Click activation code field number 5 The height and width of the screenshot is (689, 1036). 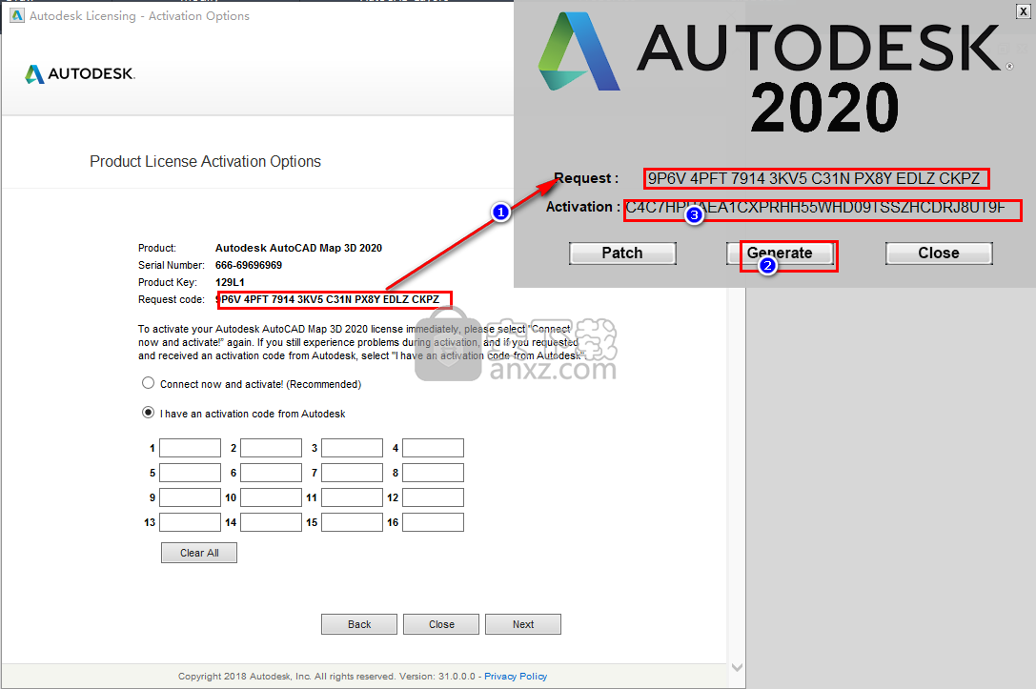[191, 473]
